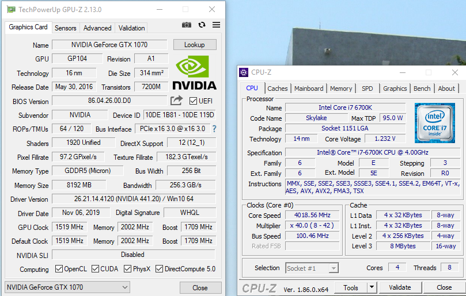This screenshot has height=296, width=466.
Task: Click the Close button in GPU-Z
Action: pos(200,288)
